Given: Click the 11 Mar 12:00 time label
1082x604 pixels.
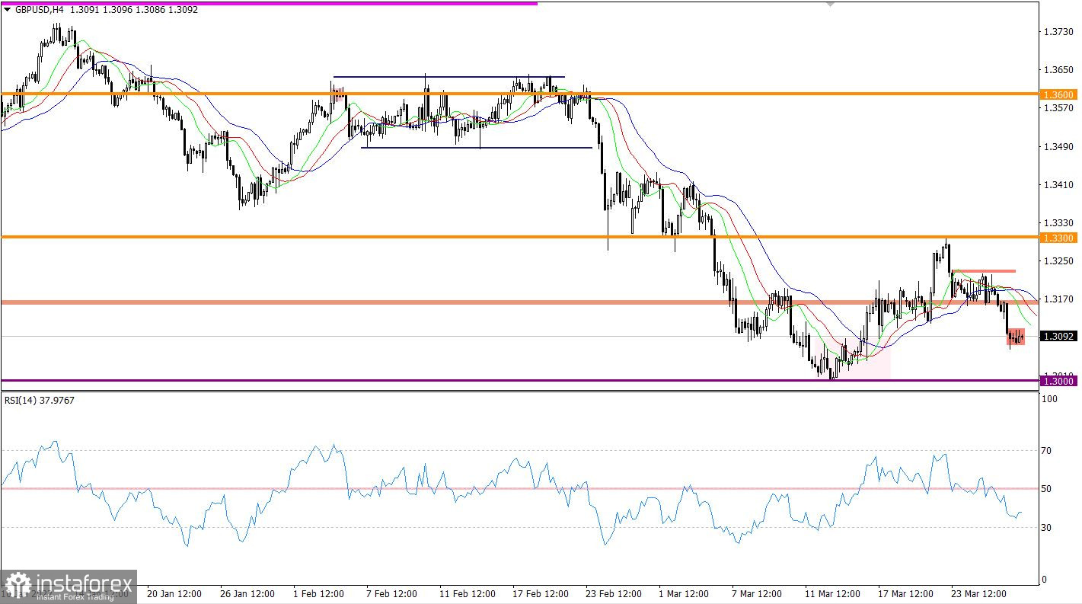Looking at the screenshot, I should (x=834, y=593).
